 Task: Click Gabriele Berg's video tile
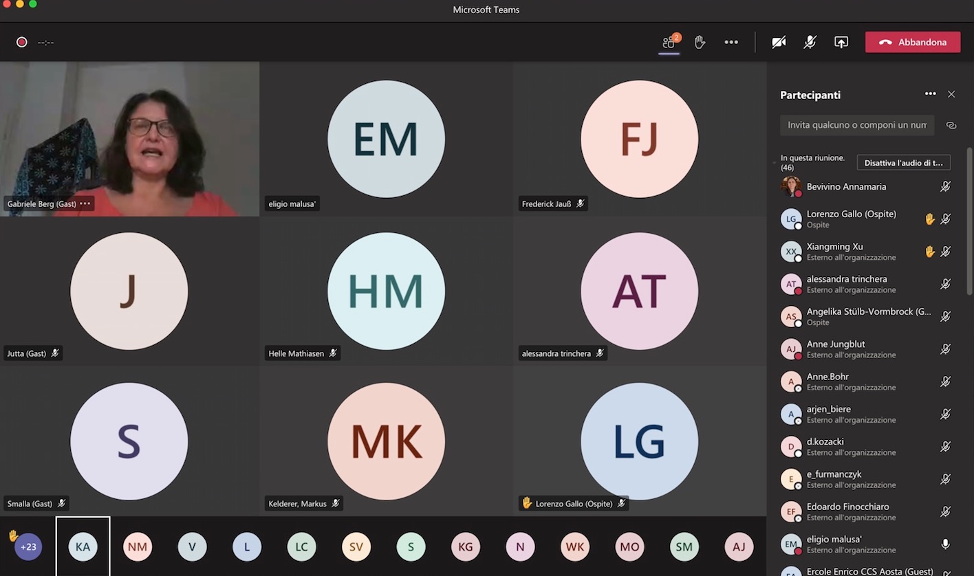pyautogui.click(x=129, y=139)
